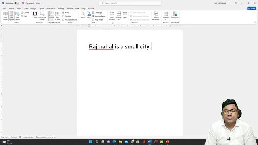This screenshot has height=145, width=258.
Task: Switch to Draft view
Action: pos(24,16)
